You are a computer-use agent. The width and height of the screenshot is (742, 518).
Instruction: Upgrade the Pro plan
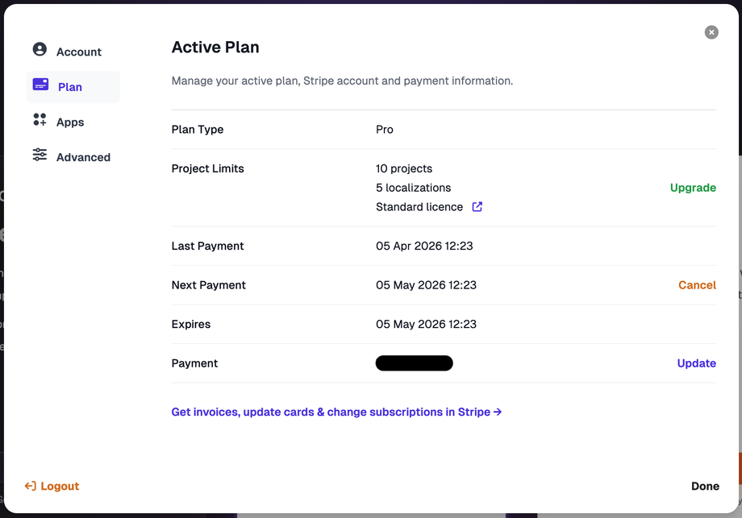693,187
